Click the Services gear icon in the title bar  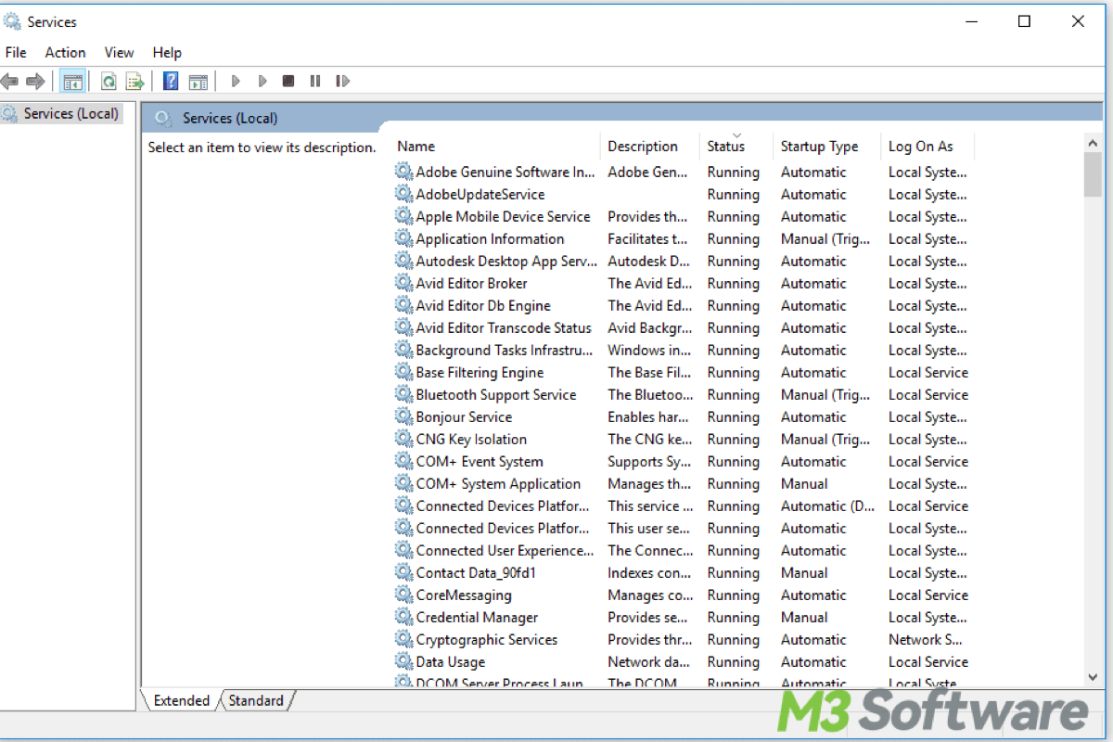pos(13,21)
